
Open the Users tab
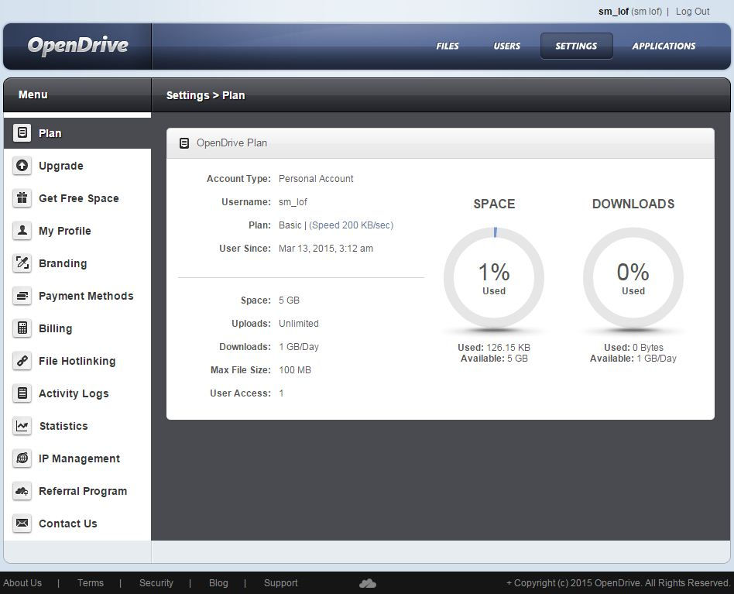(506, 46)
